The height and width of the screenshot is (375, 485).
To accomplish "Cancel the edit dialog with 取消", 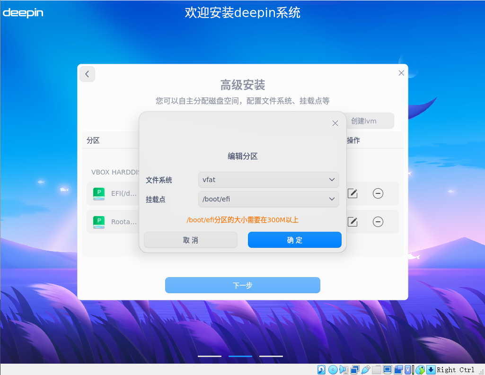I will click(190, 240).
